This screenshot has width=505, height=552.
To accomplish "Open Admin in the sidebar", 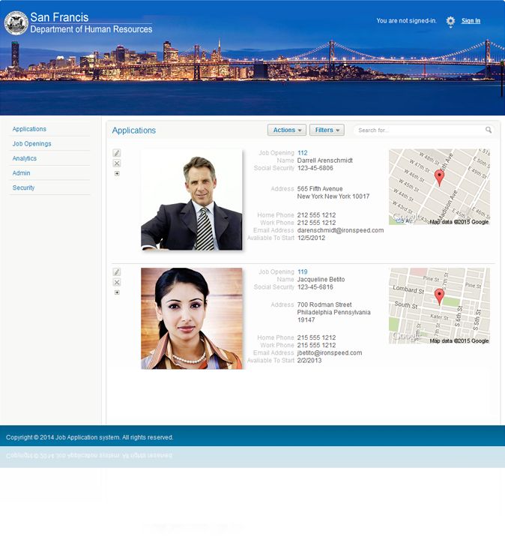I will (x=21, y=172).
